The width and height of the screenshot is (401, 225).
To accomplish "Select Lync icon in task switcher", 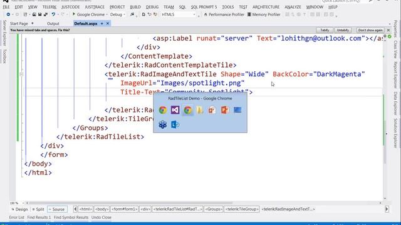I will [x=175, y=124].
